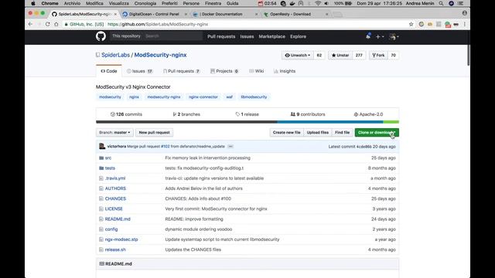The image size is (495, 278).
Task: Click the browser reload icon
Action: click(48, 24)
